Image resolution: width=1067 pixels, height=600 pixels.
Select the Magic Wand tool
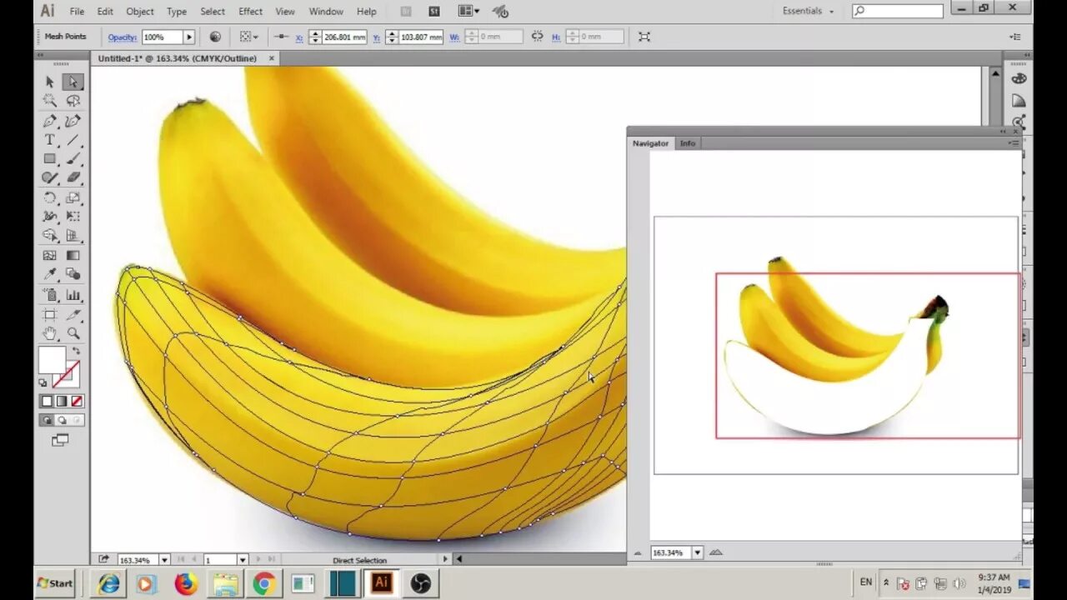[x=50, y=101]
